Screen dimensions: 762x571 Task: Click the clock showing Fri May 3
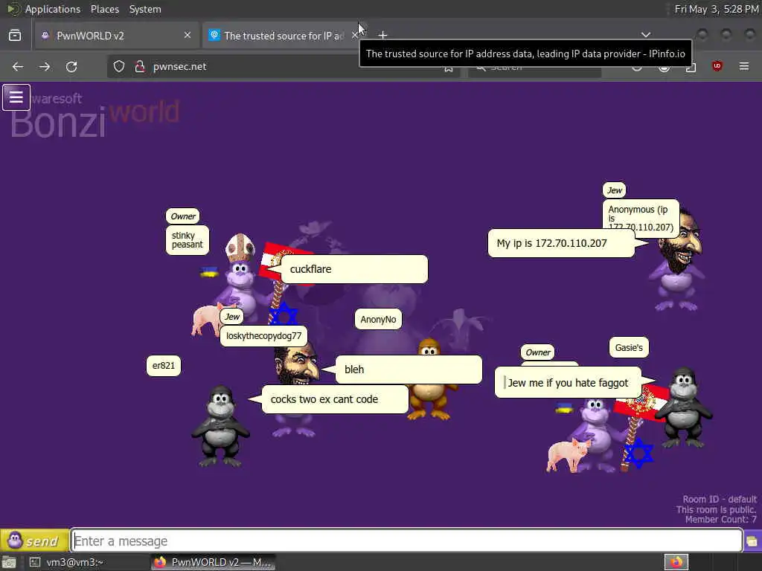[x=717, y=9]
